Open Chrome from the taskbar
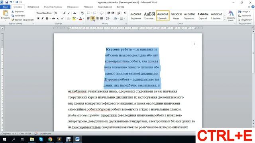 coord(50,139)
